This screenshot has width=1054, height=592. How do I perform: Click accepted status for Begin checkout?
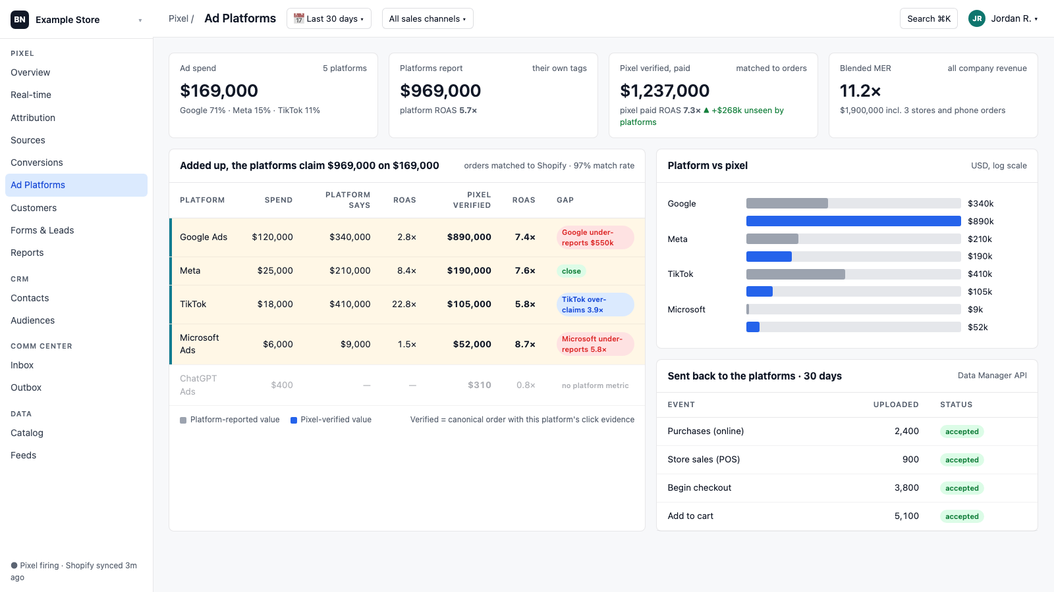point(962,488)
